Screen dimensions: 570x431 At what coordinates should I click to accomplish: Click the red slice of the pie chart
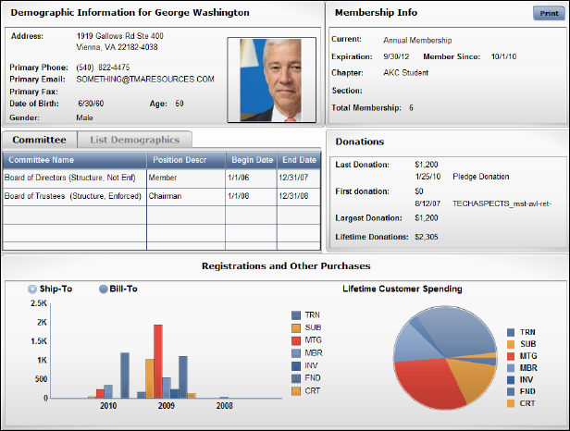click(x=429, y=384)
